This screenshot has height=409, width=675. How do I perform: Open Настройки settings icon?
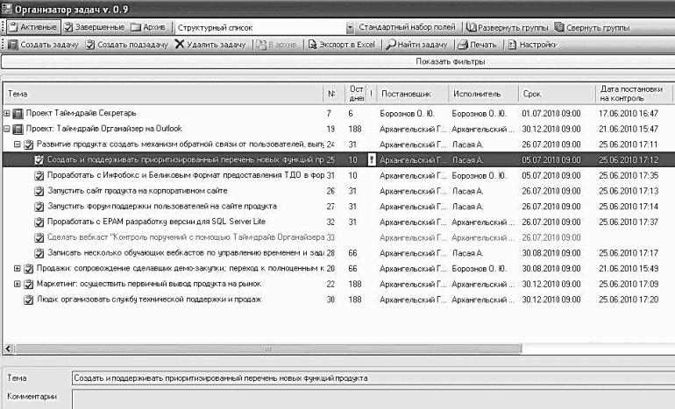pos(512,45)
